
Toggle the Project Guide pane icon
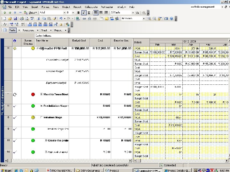click(5, 30)
